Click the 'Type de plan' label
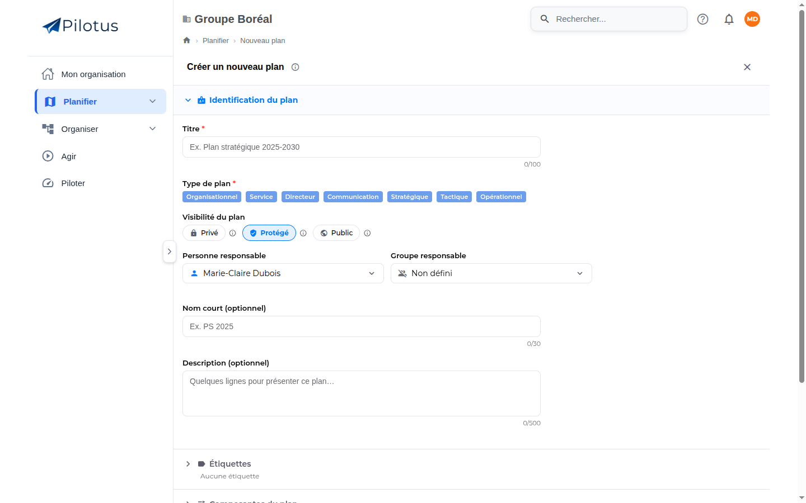The height and width of the screenshot is (503, 806). point(207,183)
